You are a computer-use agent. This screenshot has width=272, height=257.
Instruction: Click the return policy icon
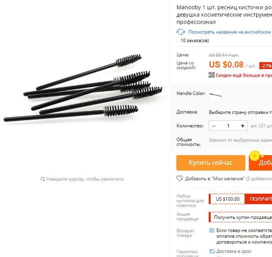pos(212,230)
